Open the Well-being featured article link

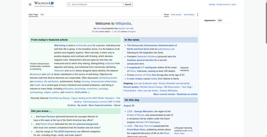(x=60, y=46)
